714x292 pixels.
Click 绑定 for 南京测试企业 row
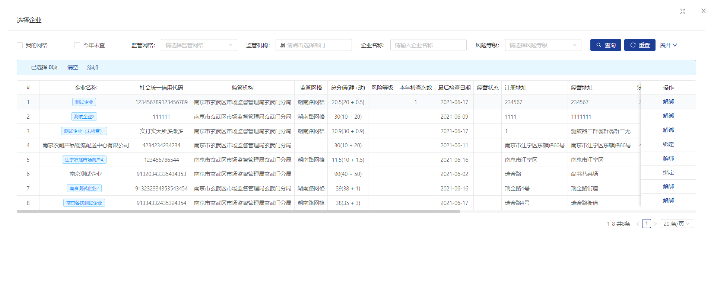668,173
